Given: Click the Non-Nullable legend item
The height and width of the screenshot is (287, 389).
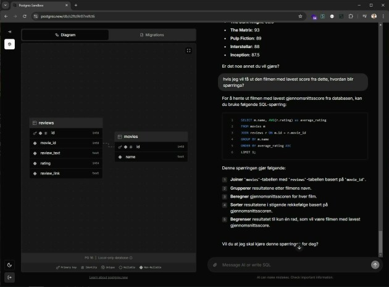Looking at the screenshot, I should 150,267.
